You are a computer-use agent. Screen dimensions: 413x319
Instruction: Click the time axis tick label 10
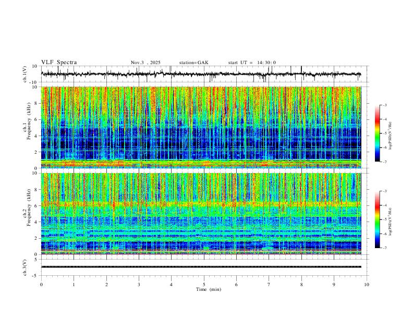(x=367, y=285)
